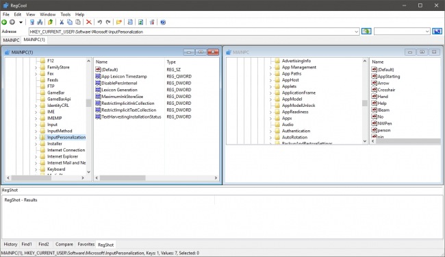Expand the App Management node in MAINPC window
Viewport: 445px width, 257px height.
(270, 68)
